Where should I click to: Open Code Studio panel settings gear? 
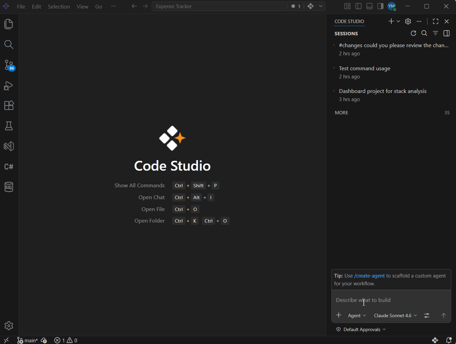tap(408, 21)
